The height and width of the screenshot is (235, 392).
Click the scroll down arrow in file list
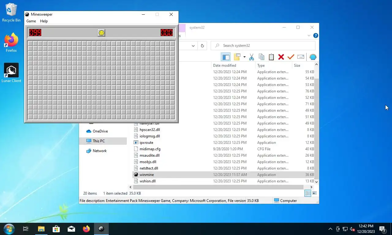(x=316, y=182)
